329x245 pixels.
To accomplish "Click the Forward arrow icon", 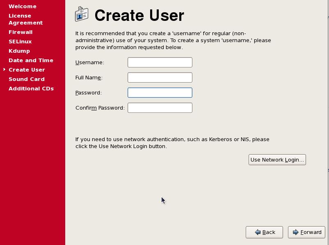I will click(x=295, y=232).
